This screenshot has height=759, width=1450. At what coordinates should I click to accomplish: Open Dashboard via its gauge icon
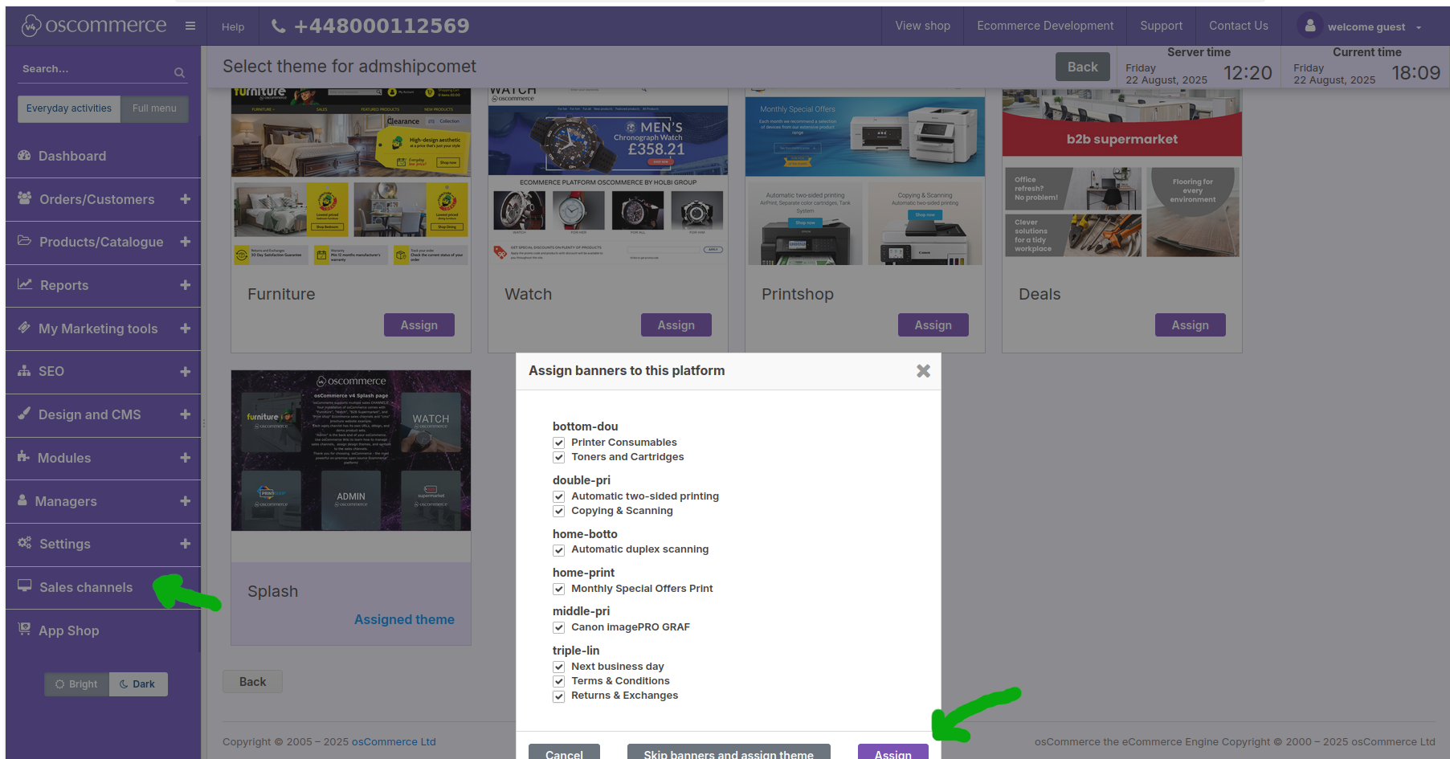point(24,156)
